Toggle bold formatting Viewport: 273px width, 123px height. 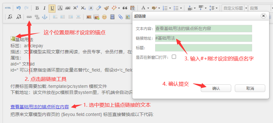(37, 8)
